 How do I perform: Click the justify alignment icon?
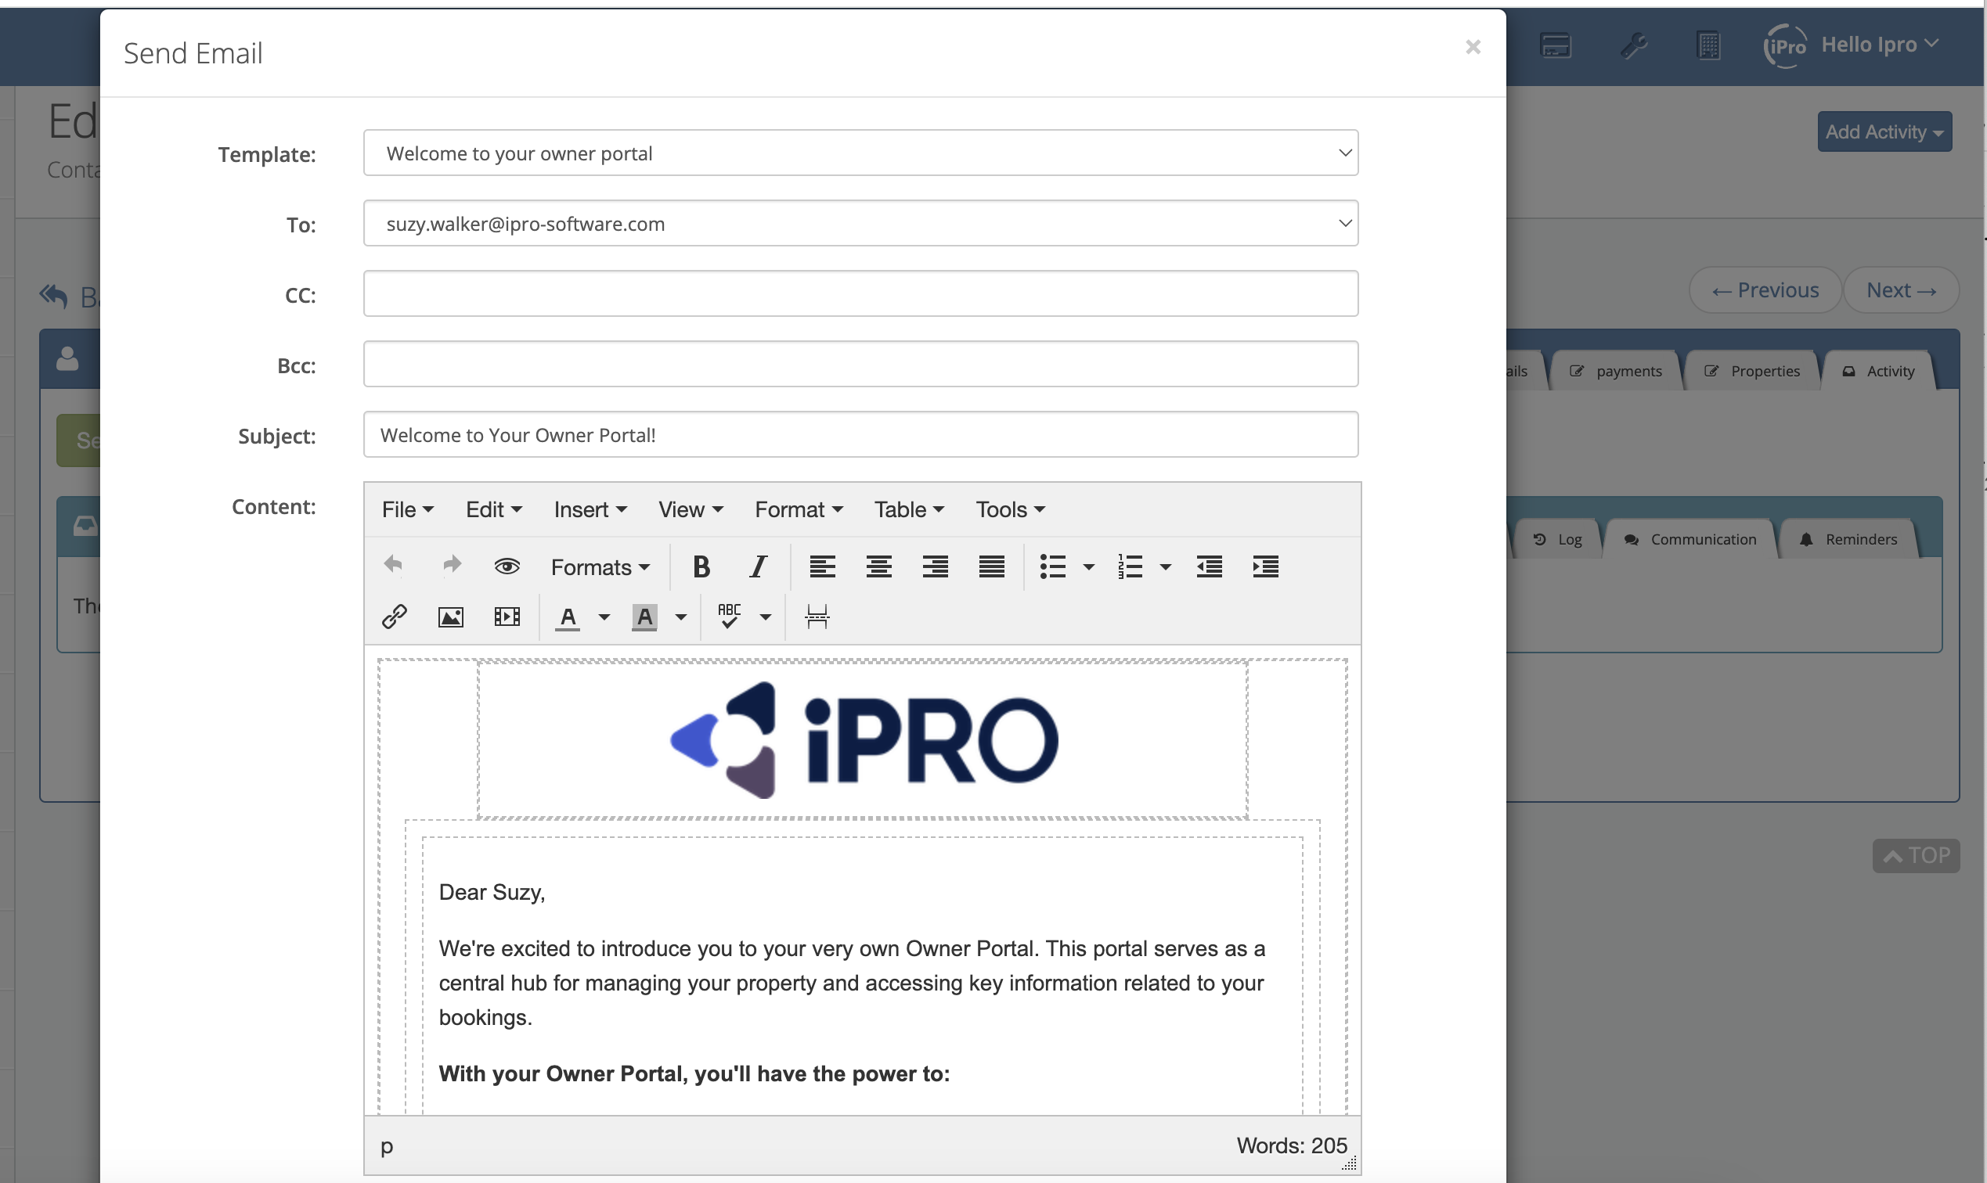991,566
